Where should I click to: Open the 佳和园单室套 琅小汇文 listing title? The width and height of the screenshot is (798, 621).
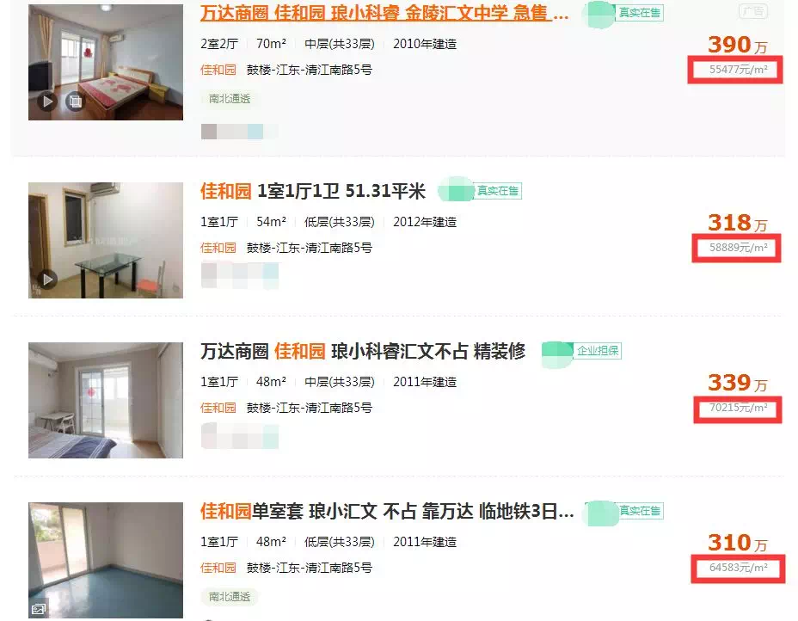pos(387,511)
